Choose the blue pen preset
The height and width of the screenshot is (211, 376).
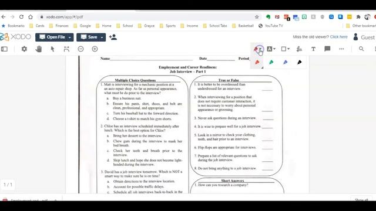click(x=286, y=62)
